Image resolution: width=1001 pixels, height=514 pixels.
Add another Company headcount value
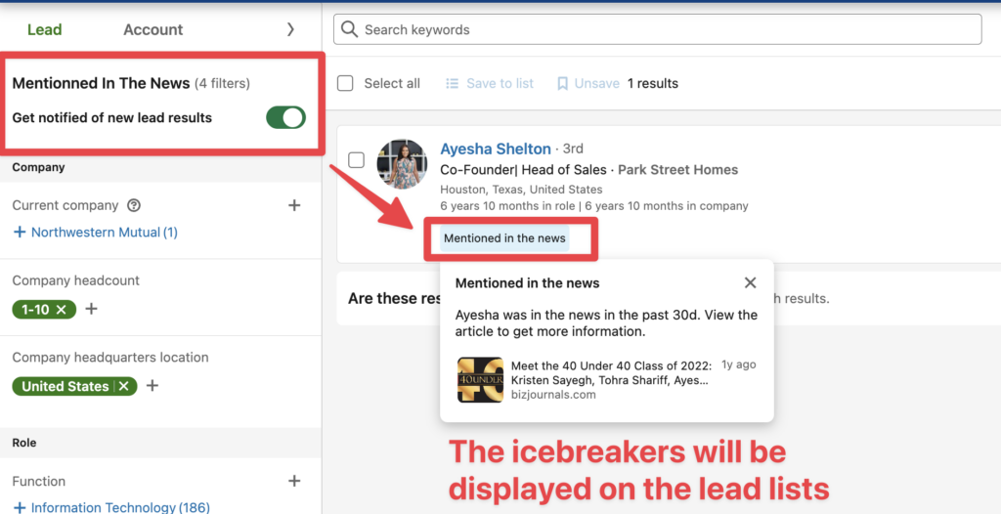click(x=91, y=309)
